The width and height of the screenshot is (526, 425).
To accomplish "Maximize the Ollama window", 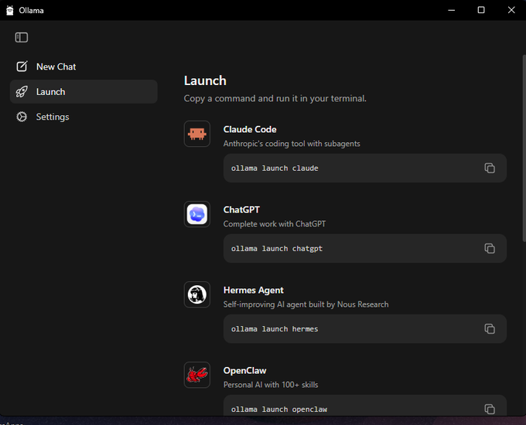I will pyautogui.click(x=481, y=10).
